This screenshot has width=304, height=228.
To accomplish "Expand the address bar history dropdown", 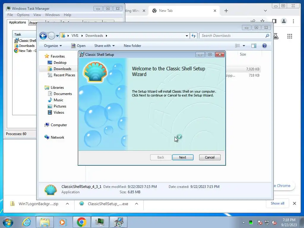I will click(x=187, y=36).
